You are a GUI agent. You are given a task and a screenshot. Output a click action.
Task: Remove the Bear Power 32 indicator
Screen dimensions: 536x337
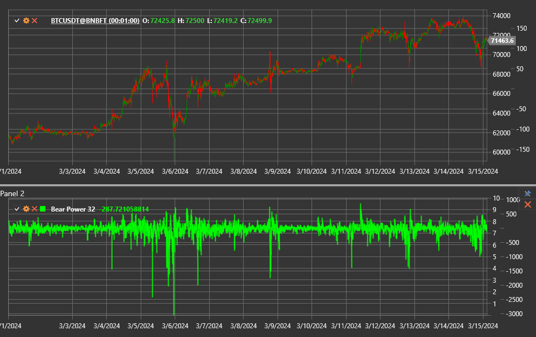tap(33, 209)
